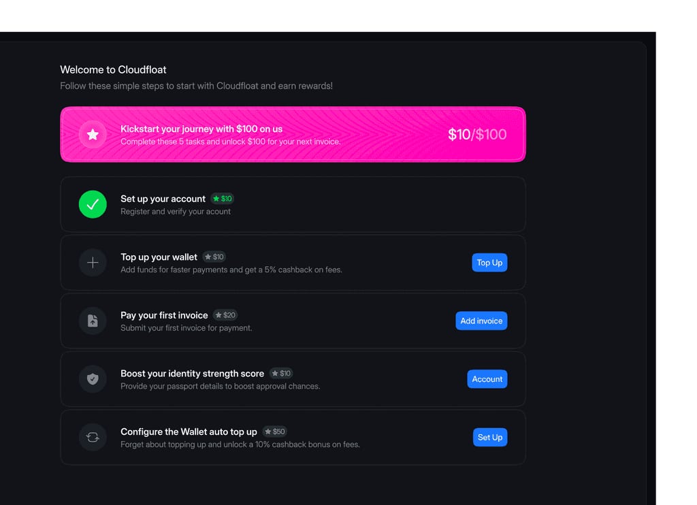
Task: Click the $10 badge beside Boost your identity
Action: [x=281, y=374]
